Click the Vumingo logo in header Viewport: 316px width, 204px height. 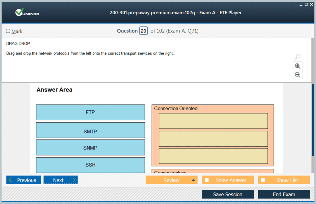pos(27,13)
